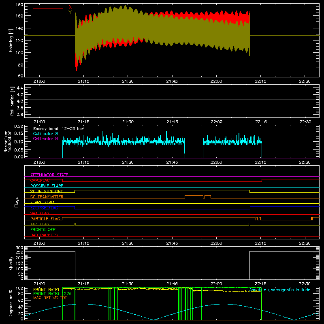Click the olive Y legend line

click(48, 14)
